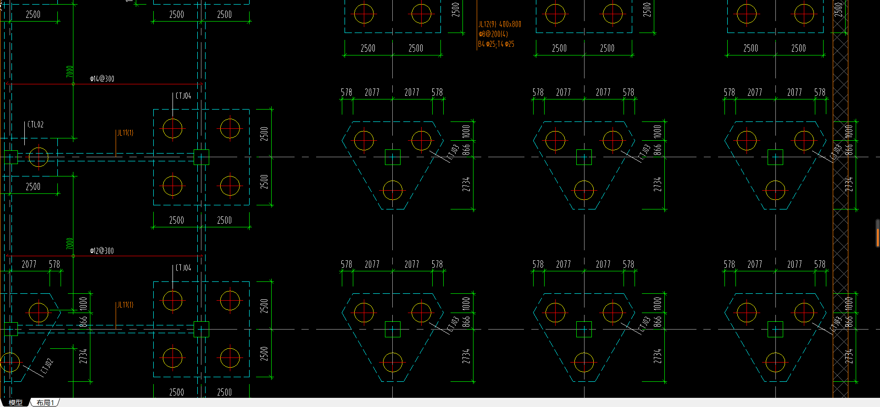The width and height of the screenshot is (880, 407).
Task: Select the JL11(1) label beside the CTL02 pile
Action: click(x=125, y=133)
